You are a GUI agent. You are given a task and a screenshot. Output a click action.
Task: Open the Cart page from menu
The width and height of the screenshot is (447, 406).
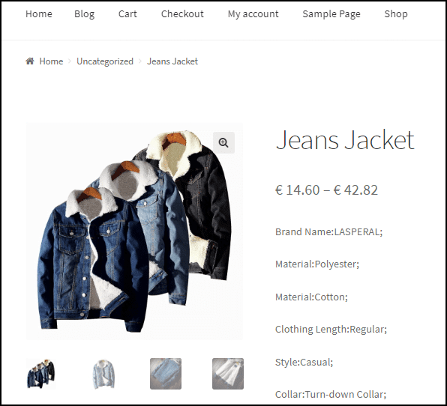click(127, 13)
